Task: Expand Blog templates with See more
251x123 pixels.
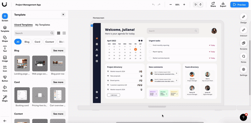Action: tap(58, 51)
